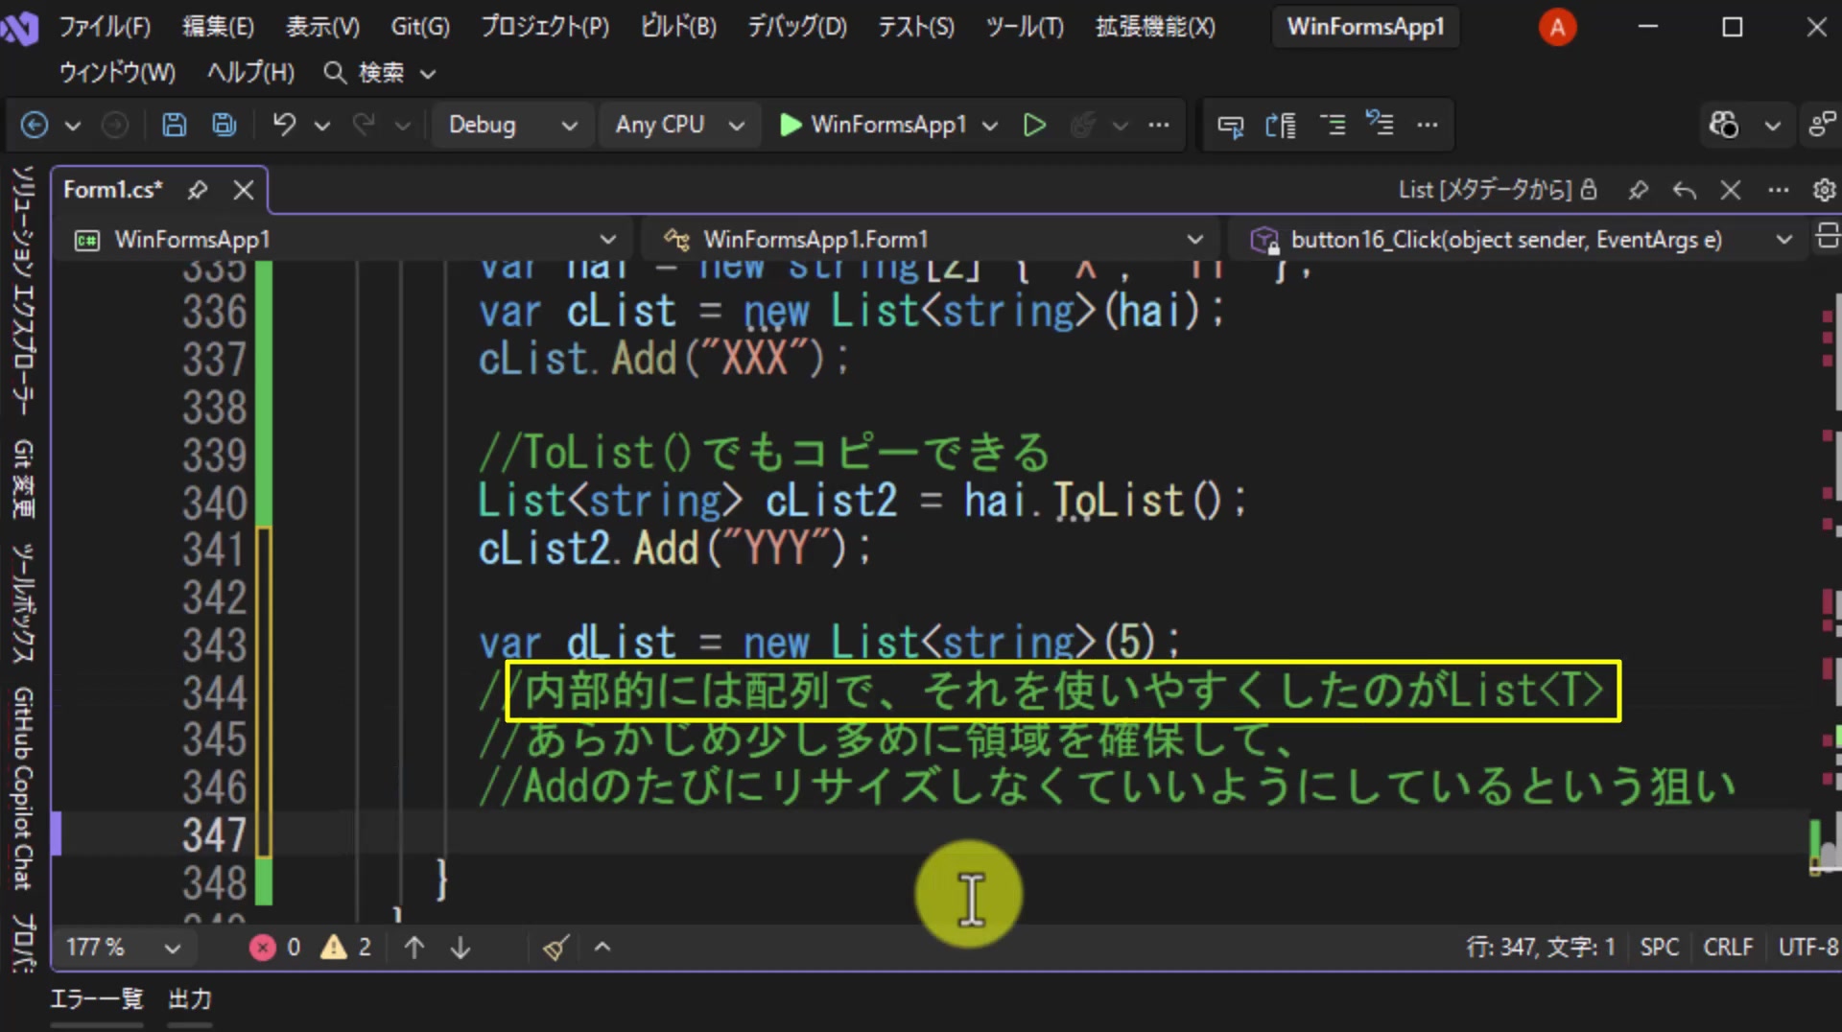Open the ソリューション エクスプローラー side tab
1842x1032 pixels.
23,291
